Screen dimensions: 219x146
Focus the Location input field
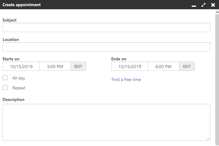coord(106,47)
